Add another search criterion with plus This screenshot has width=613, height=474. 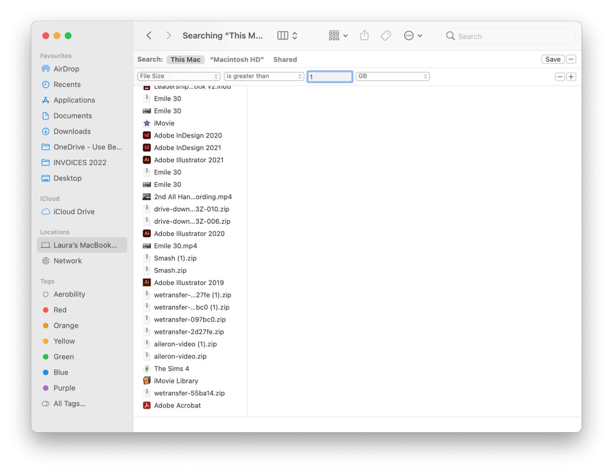tap(571, 76)
